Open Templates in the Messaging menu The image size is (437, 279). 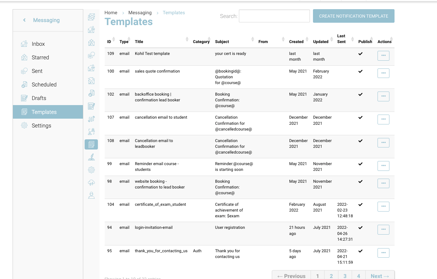pos(44,112)
